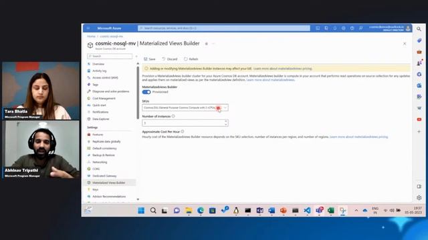Add a sidebar app with the plus icon
The height and width of the screenshot is (240, 428).
tap(419, 131)
